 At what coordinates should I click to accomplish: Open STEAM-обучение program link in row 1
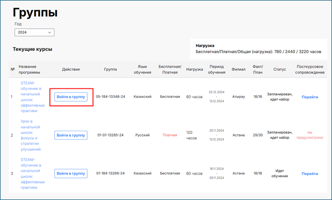(32, 97)
